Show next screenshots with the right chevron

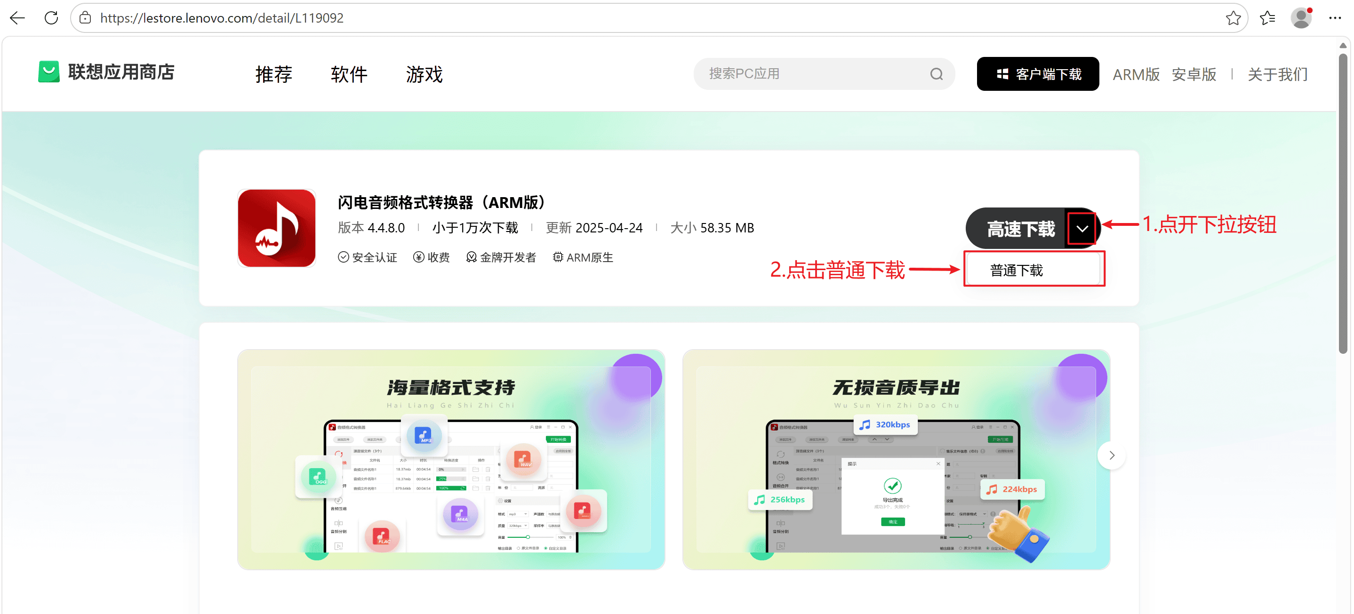[1111, 455]
